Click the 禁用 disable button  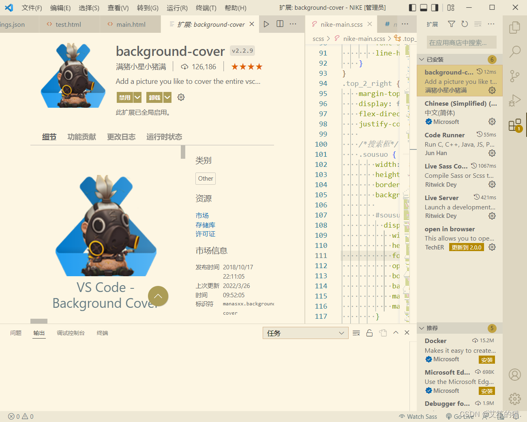pyautogui.click(x=125, y=97)
